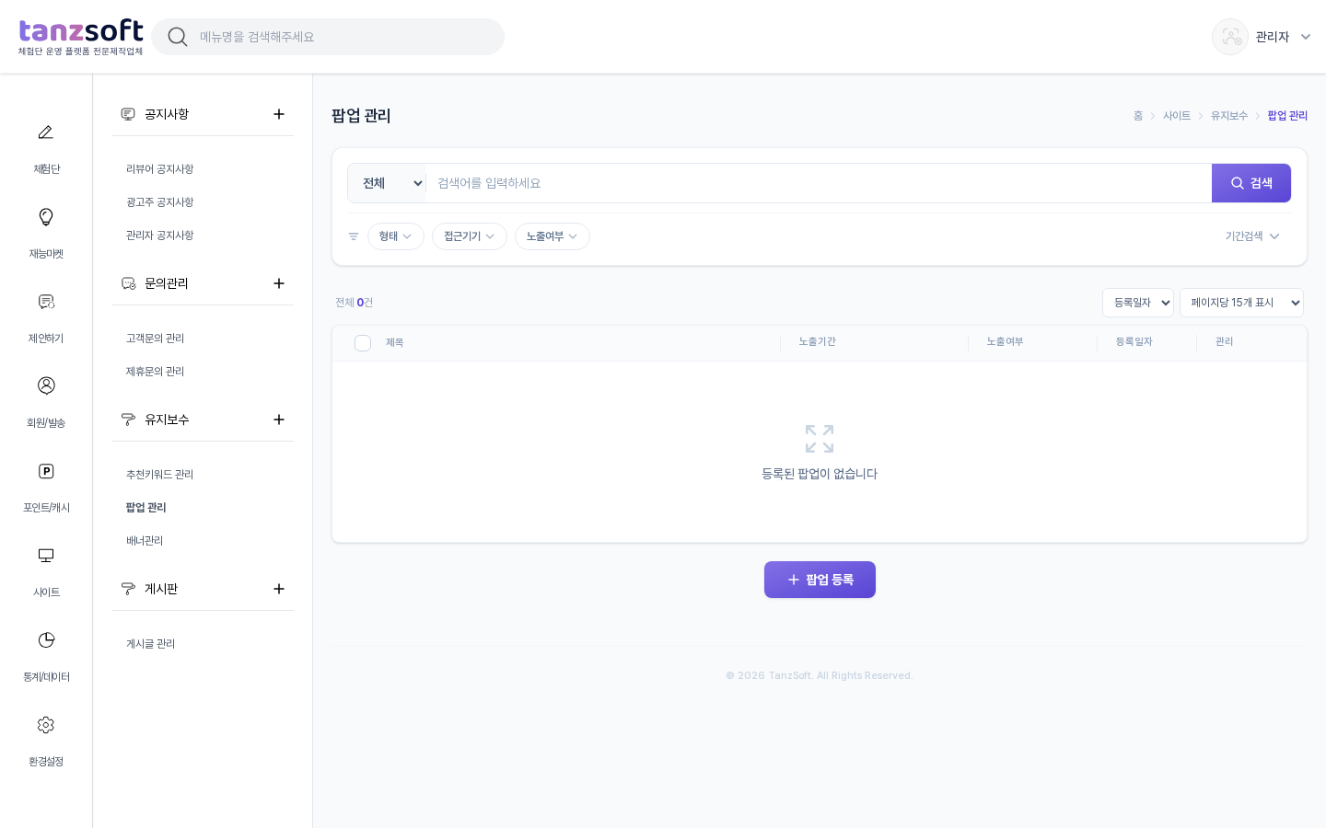Viewport: 1326px width, 828px height.
Task: Click the magnifier icon in the menu search
Action: (x=178, y=37)
